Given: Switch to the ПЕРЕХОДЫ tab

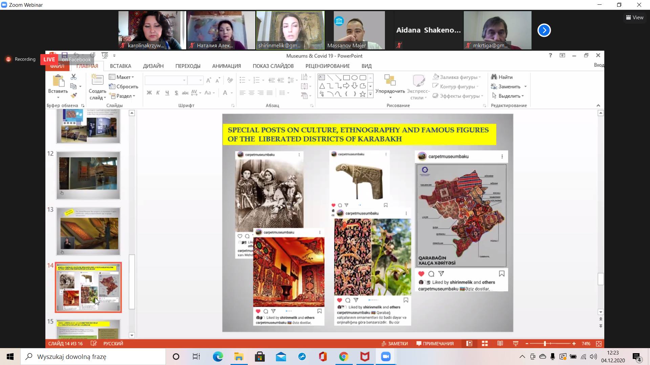Looking at the screenshot, I should (188, 66).
